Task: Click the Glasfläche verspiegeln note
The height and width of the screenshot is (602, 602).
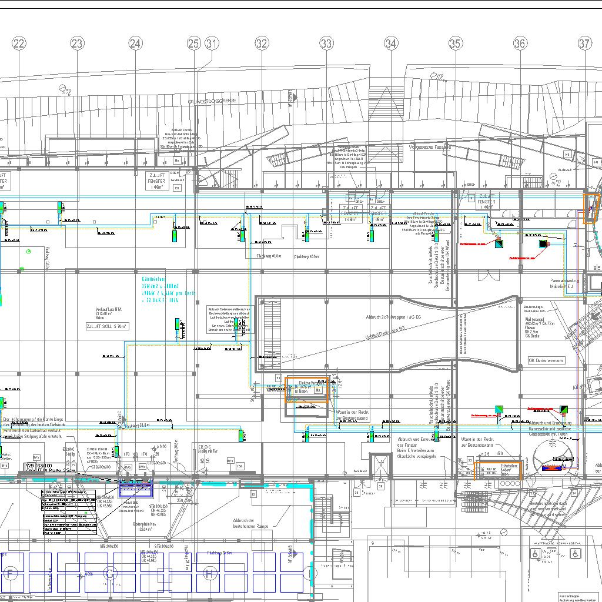Action: click(x=417, y=456)
